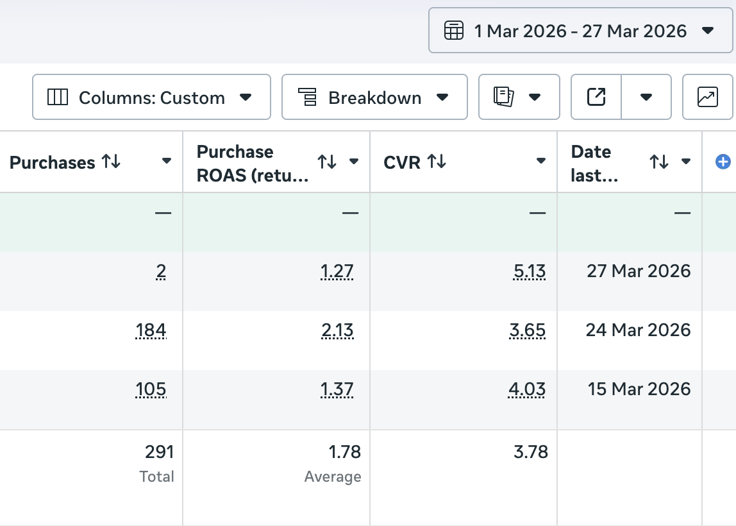Open the Columns: Custom dropdown

(151, 98)
